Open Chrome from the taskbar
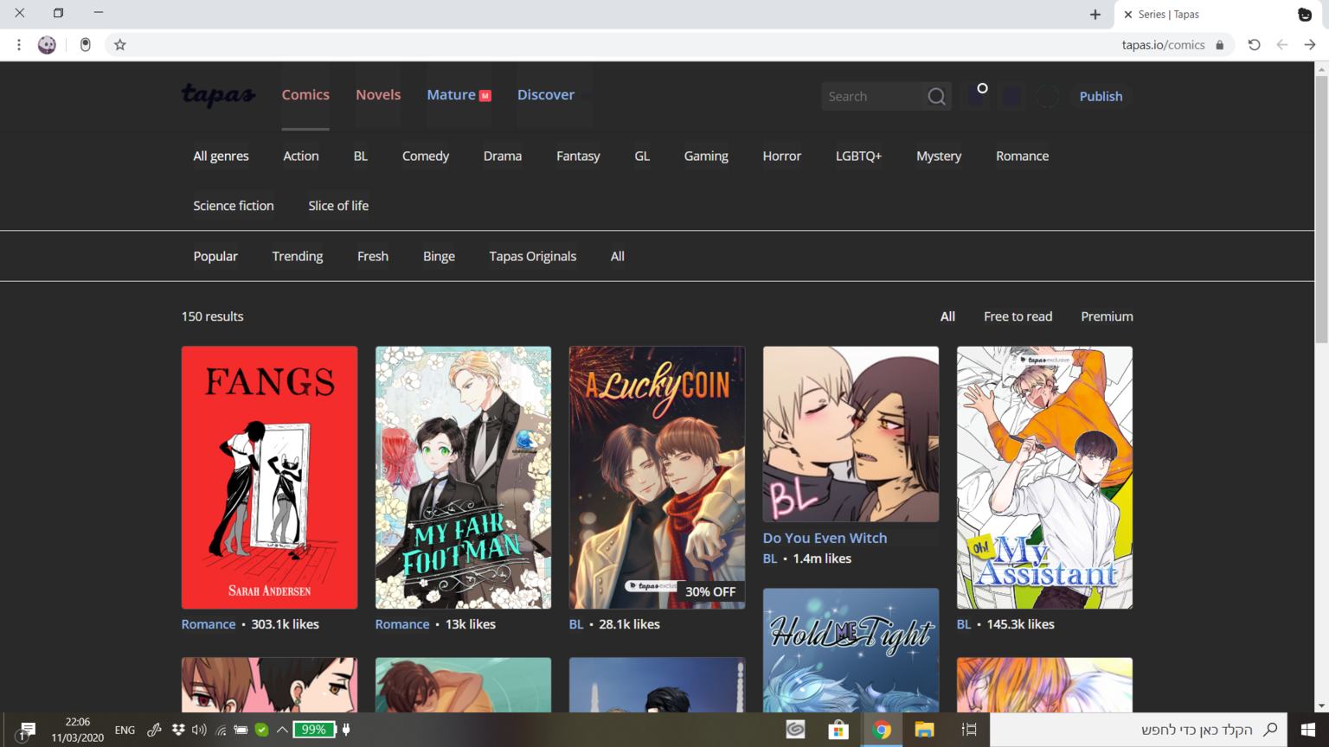The width and height of the screenshot is (1329, 747). pos(882,730)
